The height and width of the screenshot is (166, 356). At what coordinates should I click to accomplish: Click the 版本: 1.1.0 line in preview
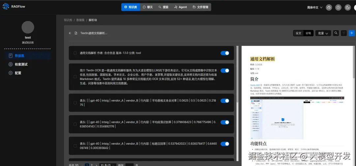(x=255, y=69)
